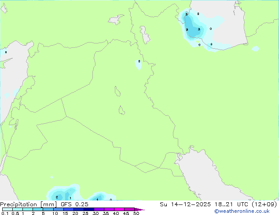
Task: Pick legend swatch between 10 and 15
Action: [x=59, y=209]
